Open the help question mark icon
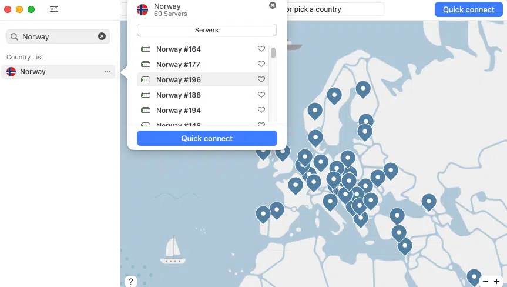 (x=130, y=282)
